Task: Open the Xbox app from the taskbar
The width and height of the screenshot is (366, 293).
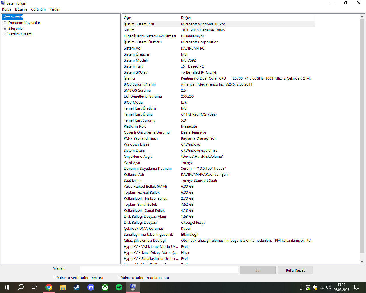Action: pyautogui.click(x=105, y=287)
